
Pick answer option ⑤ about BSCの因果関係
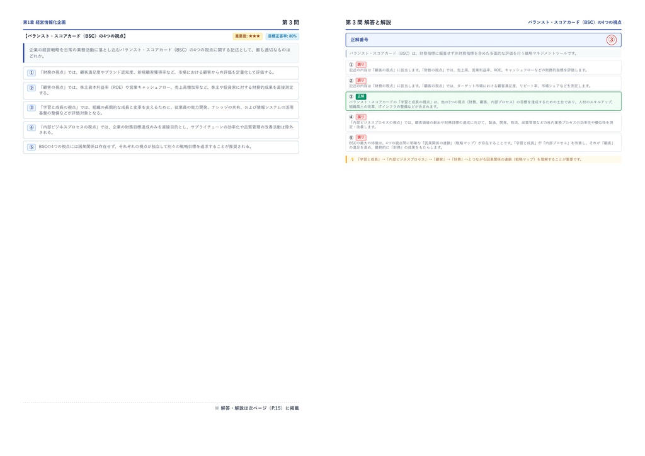point(161,147)
